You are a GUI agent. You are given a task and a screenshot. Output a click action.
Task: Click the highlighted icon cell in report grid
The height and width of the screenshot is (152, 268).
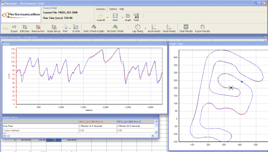coord(54,140)
